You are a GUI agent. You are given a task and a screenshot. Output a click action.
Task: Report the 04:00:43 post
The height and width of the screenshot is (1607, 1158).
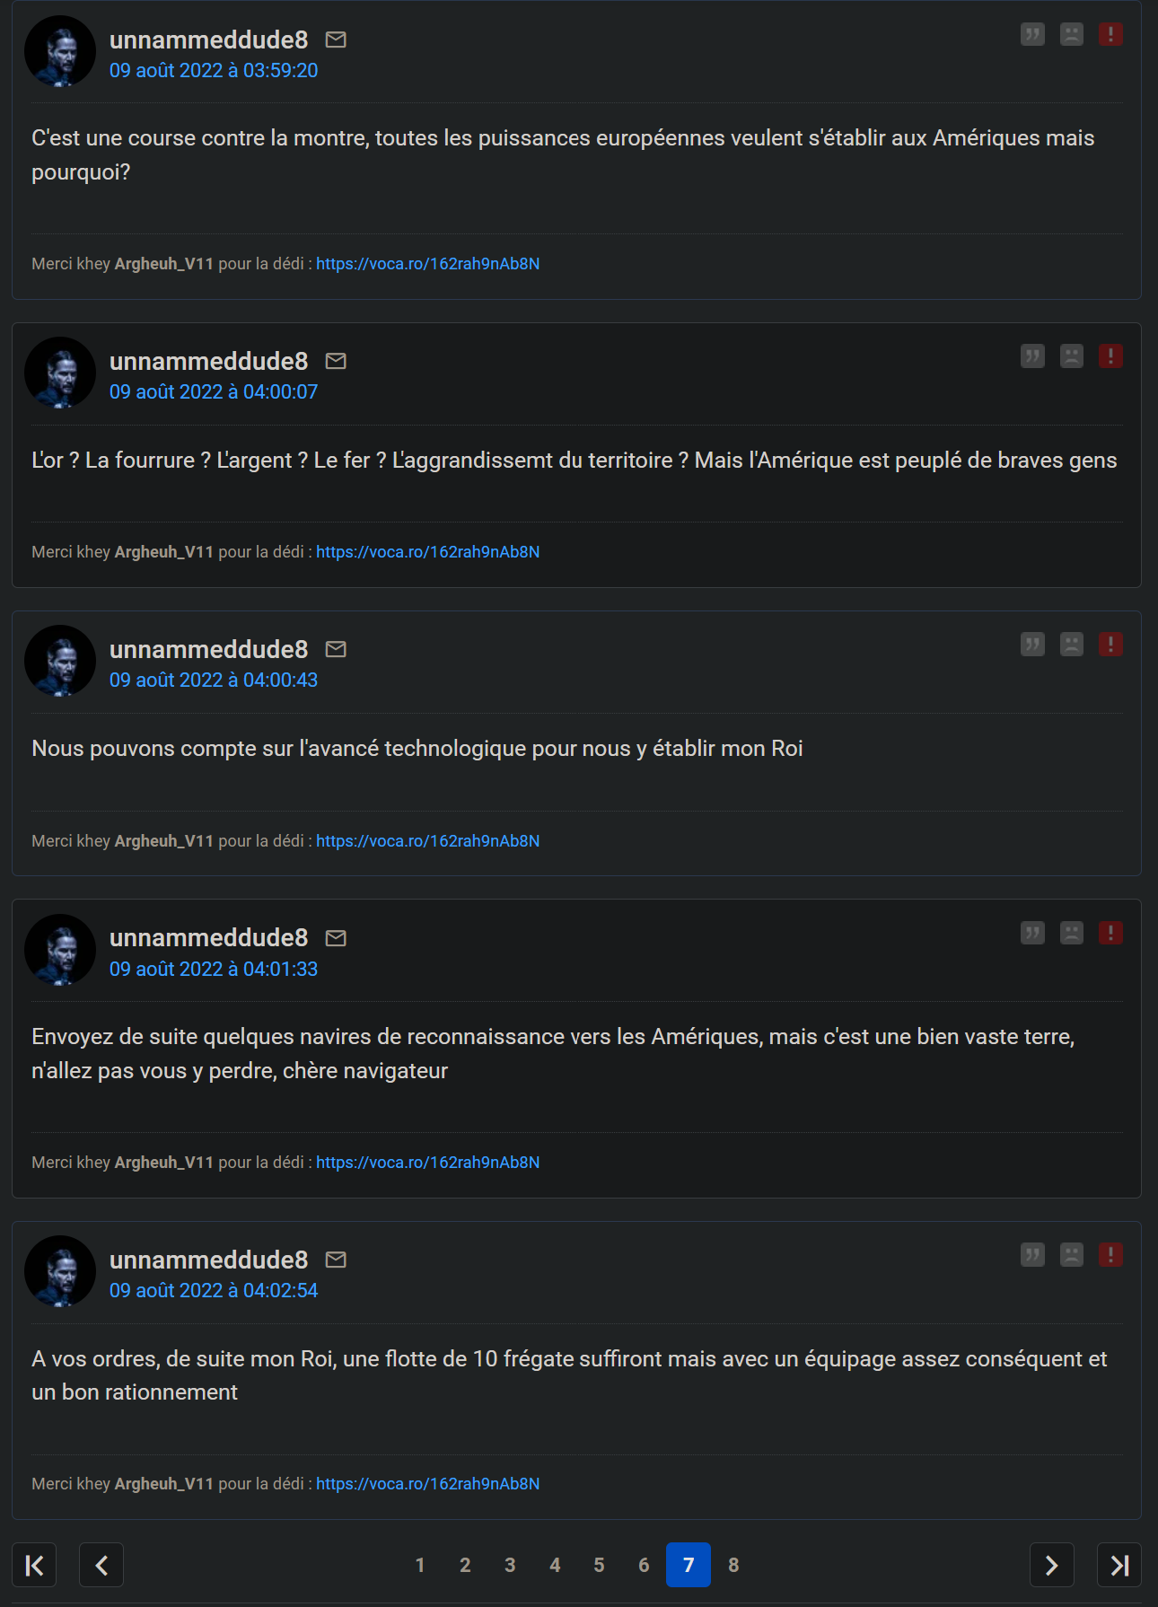coord(1110,645)
